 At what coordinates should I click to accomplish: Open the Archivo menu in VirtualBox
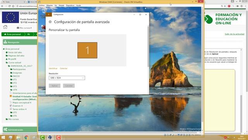pos(42,5)
